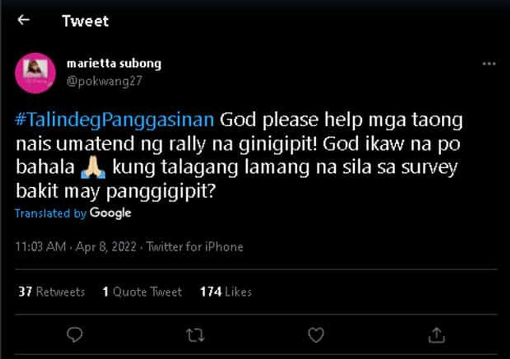
Task: Click the pink profile avatar
Action: (x=36, y=73)
